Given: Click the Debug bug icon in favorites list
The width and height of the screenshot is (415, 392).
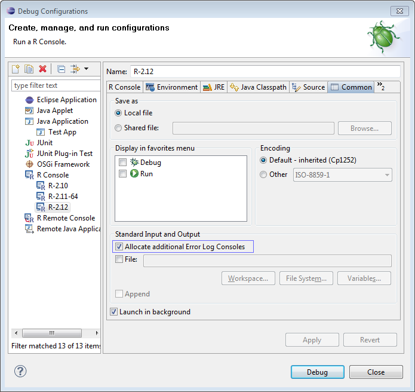Looking at the screenshot, I should coord(134,163).
